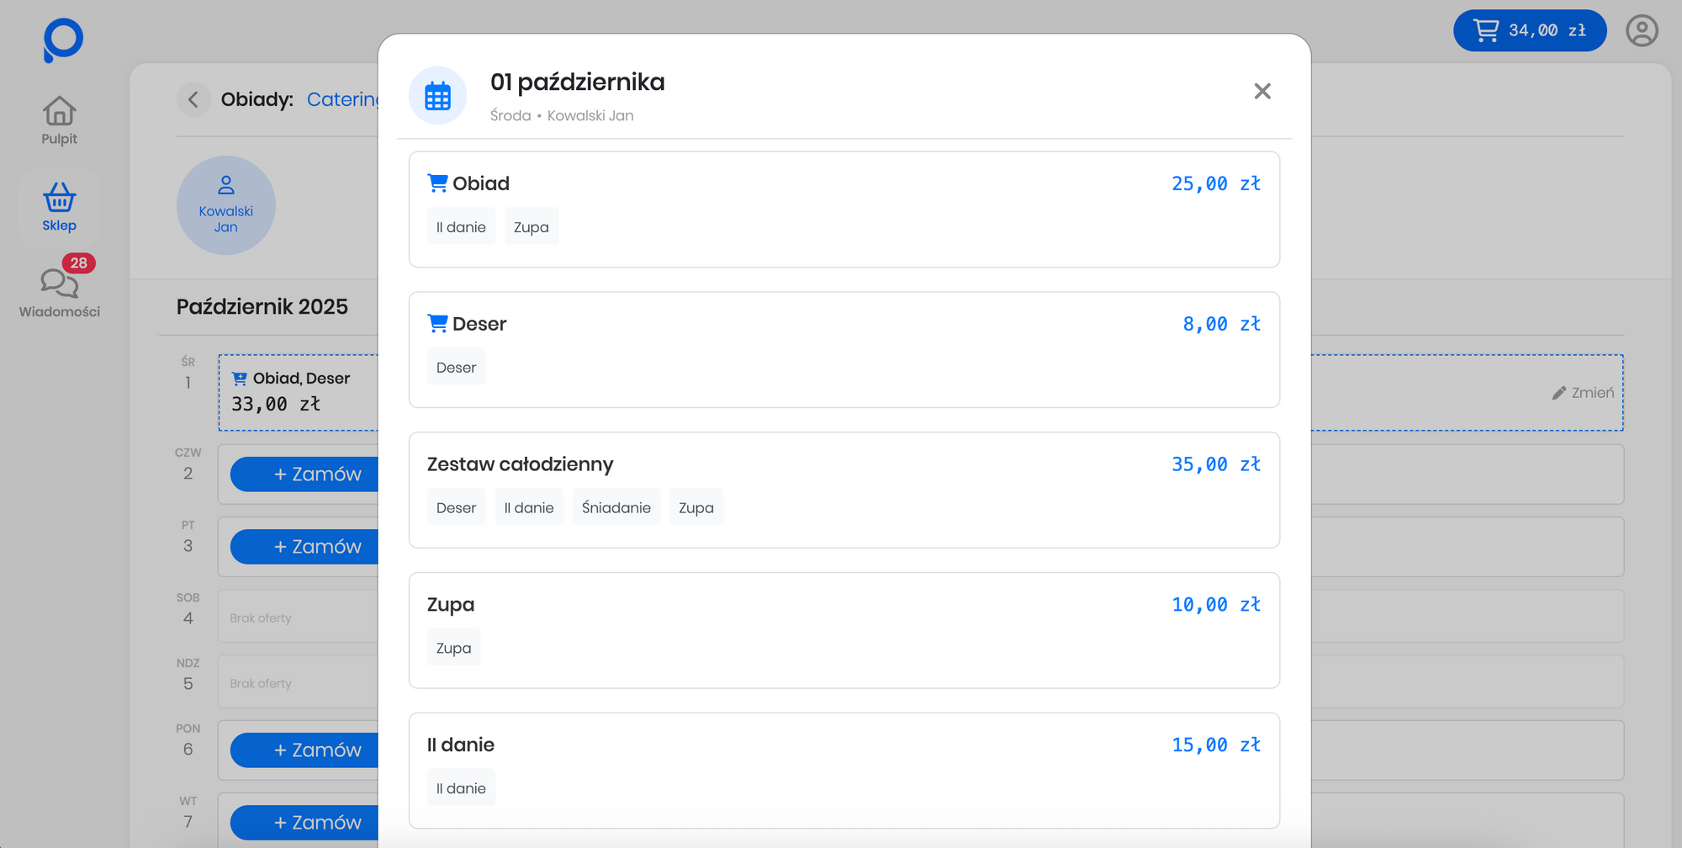Open the user profile icon
This screenshot has width=1682, height=848.
pos(1641,31)
